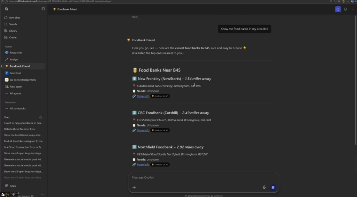Screen dimensions: 357x197
Task: Click GiveFood UK API citation under Northfield Foodbank
Action: tap(160, 165)
